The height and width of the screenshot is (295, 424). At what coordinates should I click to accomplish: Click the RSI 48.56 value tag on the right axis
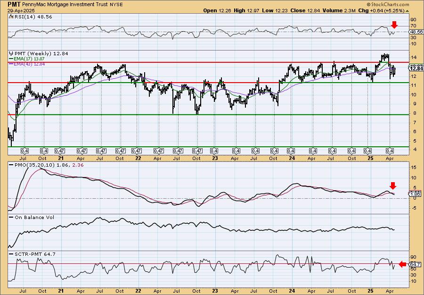[x=416, y=32]
